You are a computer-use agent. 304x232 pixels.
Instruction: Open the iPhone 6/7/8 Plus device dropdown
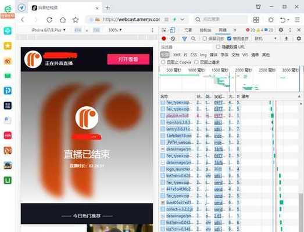pyautogui.click(x=48, y=30)
